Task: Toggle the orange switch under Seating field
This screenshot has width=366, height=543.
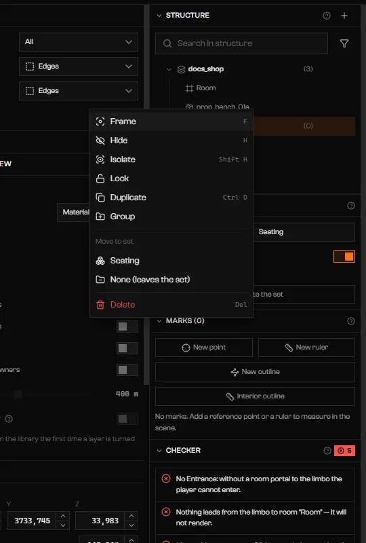Action: tap(344, 257)
